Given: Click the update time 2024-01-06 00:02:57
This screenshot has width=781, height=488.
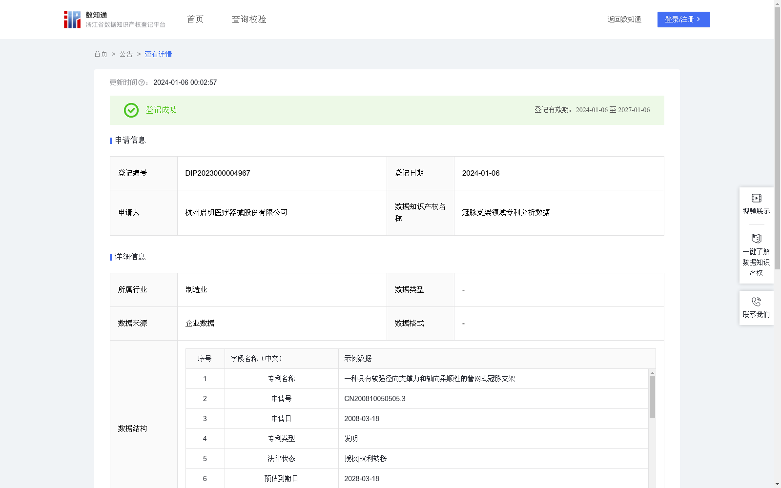Looking at the screenshot, I should tap(185, 82).
